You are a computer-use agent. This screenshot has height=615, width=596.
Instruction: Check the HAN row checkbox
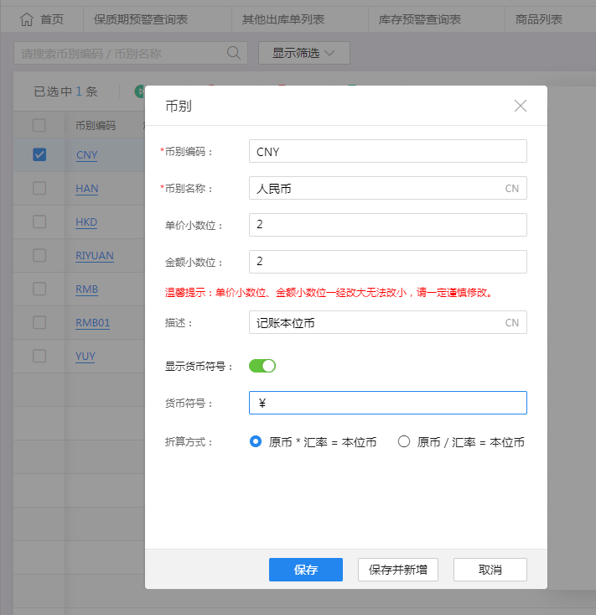coord(39,188)
